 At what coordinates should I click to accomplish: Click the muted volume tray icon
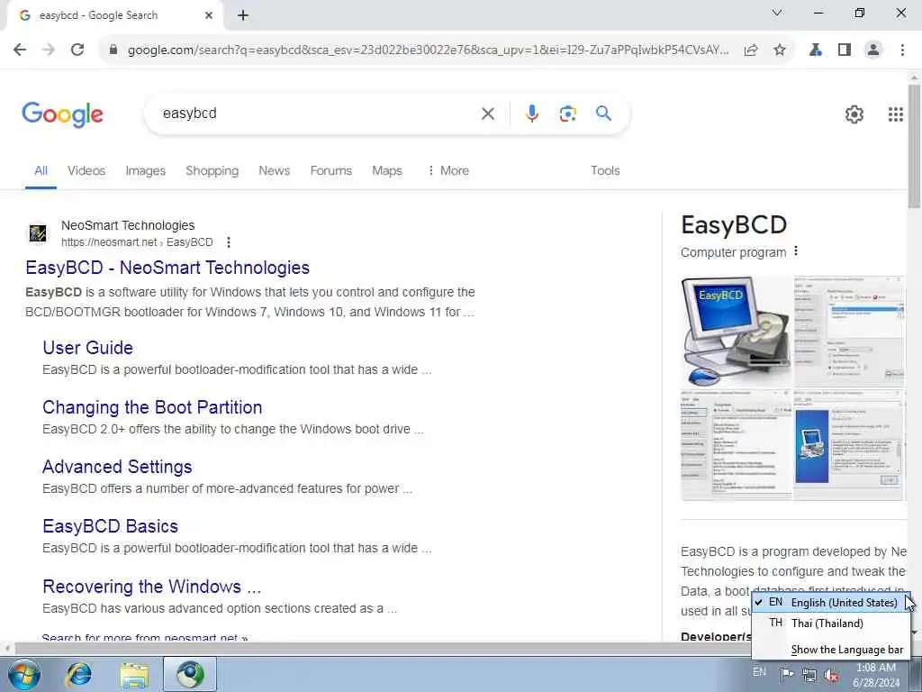coord(831,675)
